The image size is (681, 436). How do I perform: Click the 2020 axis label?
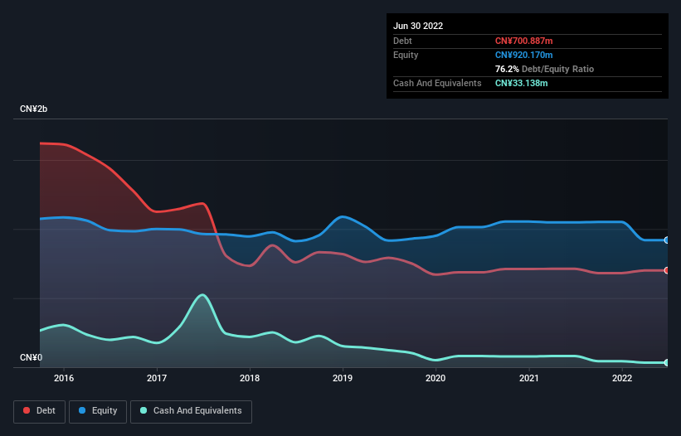(435, 378)
